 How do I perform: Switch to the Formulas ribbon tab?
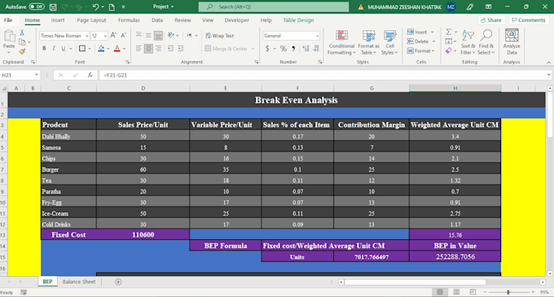129,20
